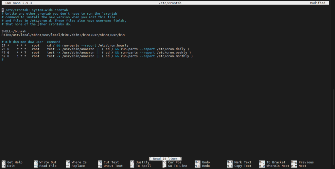Click the Exit shortcut label
Image resolution: width=335 pixels, height=169 pixels.
click(x=11, y=166)
